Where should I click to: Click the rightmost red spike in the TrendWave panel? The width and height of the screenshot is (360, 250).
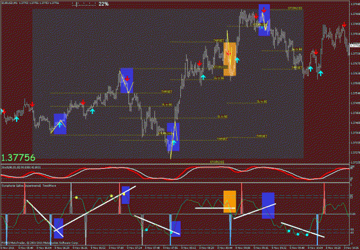324,199
